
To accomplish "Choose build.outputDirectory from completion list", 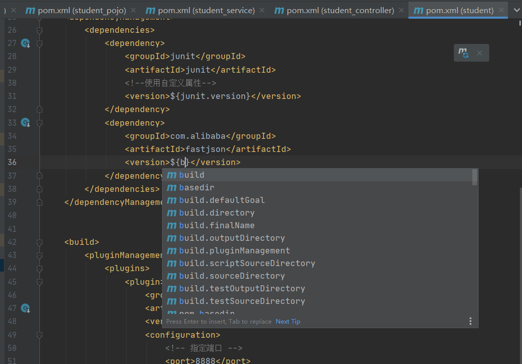I will [x=317, y=238].
